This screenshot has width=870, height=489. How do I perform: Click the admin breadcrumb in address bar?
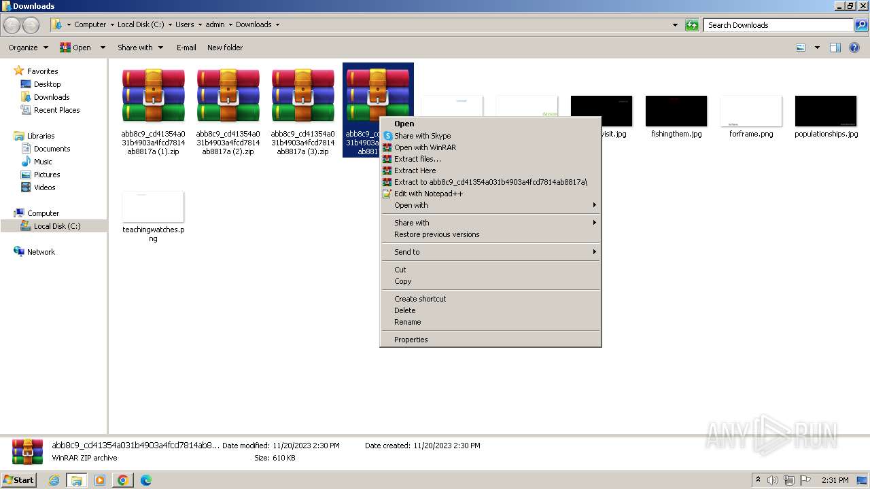(x=215, y=24)
